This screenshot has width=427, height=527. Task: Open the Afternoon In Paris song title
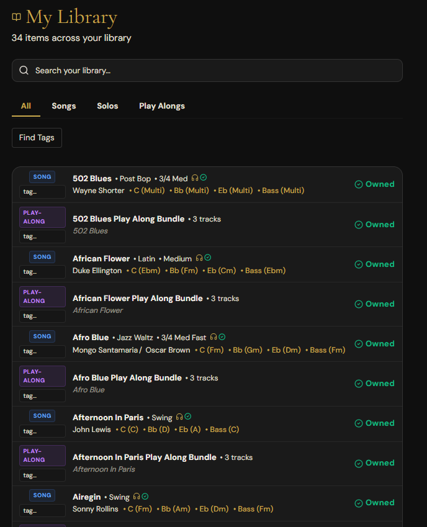point(108,417)
